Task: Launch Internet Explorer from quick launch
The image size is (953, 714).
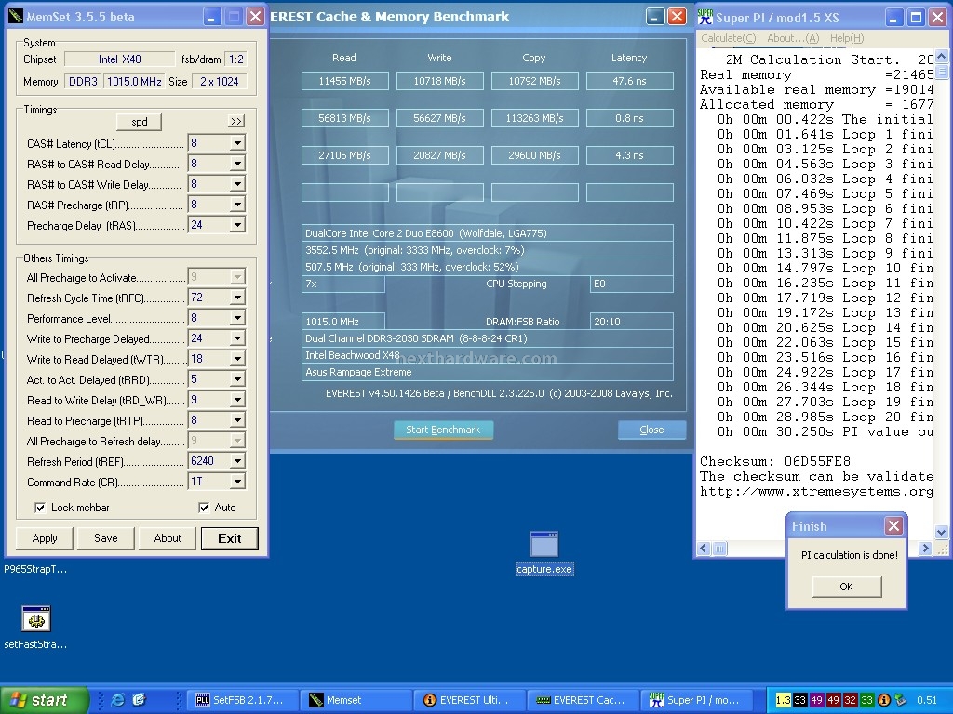Action: (x=118, y=700)
